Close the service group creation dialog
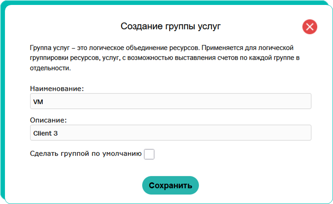Viewport: 333px width, 204px height. [x=310, y=27]
